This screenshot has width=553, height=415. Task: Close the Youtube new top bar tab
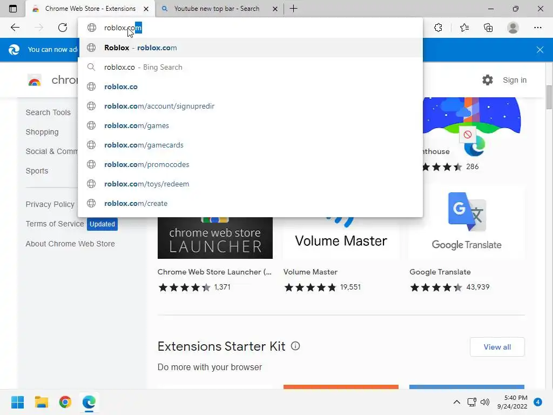pyautogui.click(x=275, y=9)
